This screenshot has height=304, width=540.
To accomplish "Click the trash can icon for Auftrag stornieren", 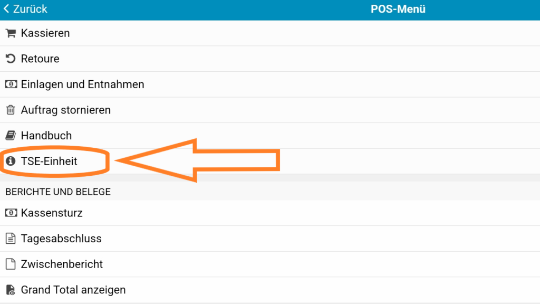I will [11, 110].
